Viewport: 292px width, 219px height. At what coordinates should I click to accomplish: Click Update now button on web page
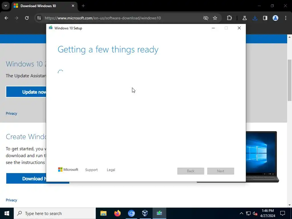click(26, 92)
